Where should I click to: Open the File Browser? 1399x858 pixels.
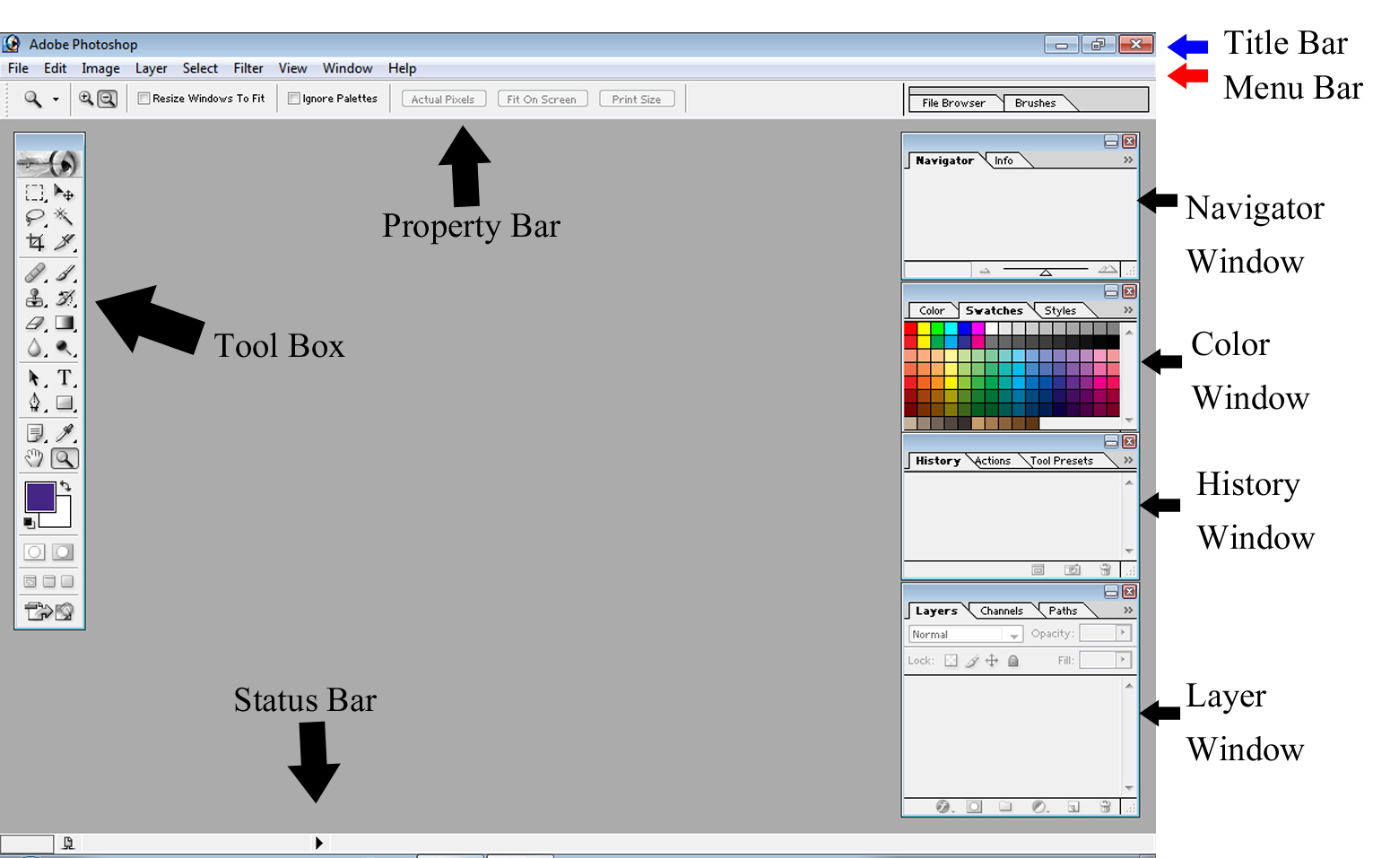954,102
